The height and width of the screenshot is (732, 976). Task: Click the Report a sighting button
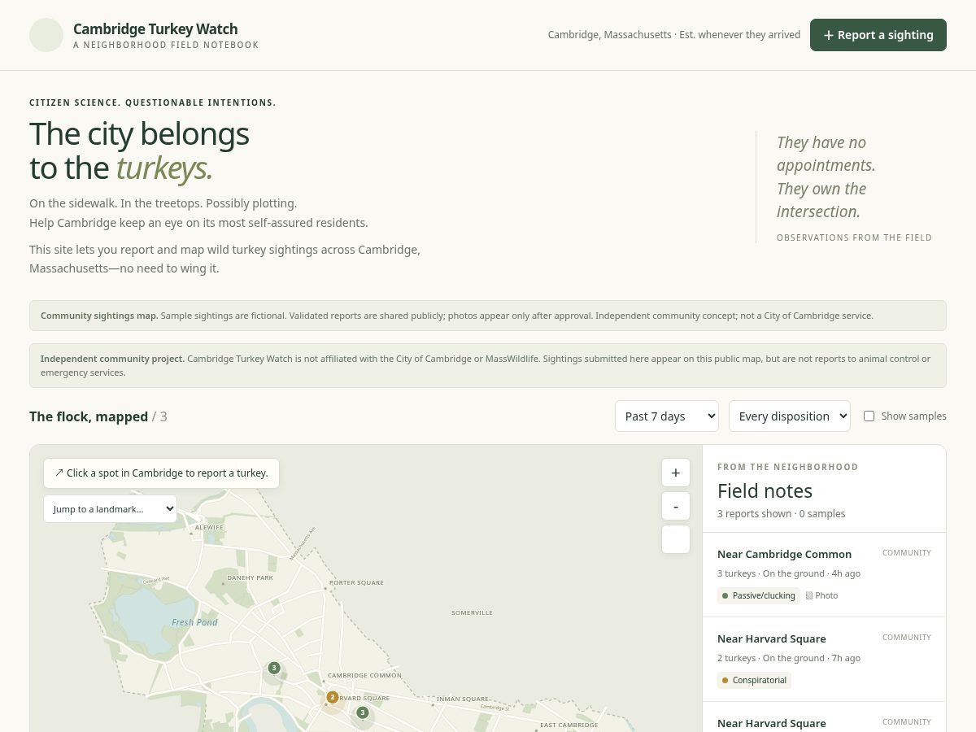coord(878,35)
